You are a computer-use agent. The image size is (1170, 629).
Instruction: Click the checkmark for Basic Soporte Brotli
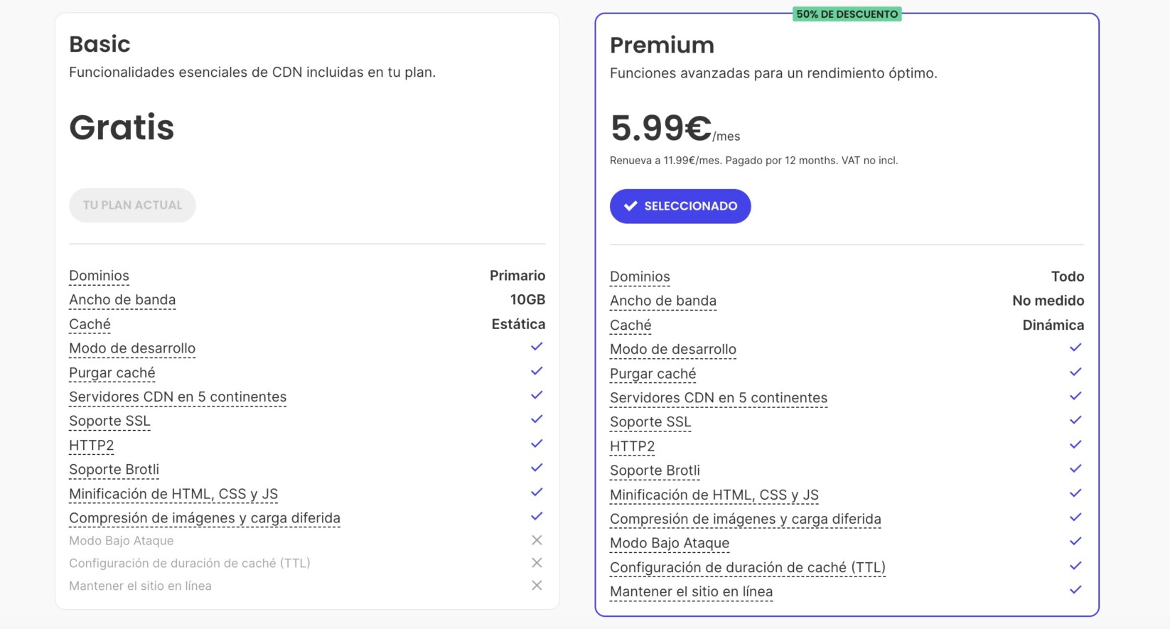537,468
